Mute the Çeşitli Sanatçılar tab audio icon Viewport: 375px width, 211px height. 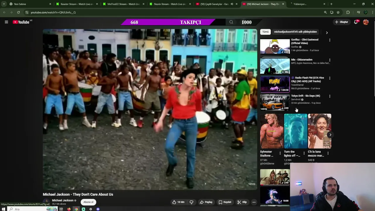click(x=232, y=4)
